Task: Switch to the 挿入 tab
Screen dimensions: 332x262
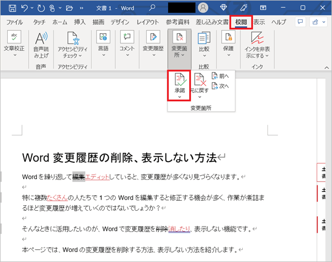Action: 79,22
